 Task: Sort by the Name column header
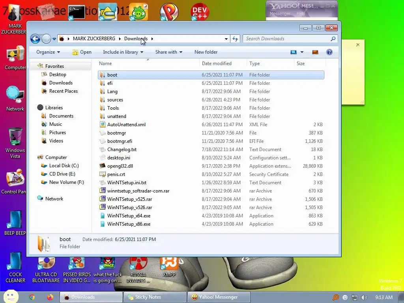[x=148, y=64]
